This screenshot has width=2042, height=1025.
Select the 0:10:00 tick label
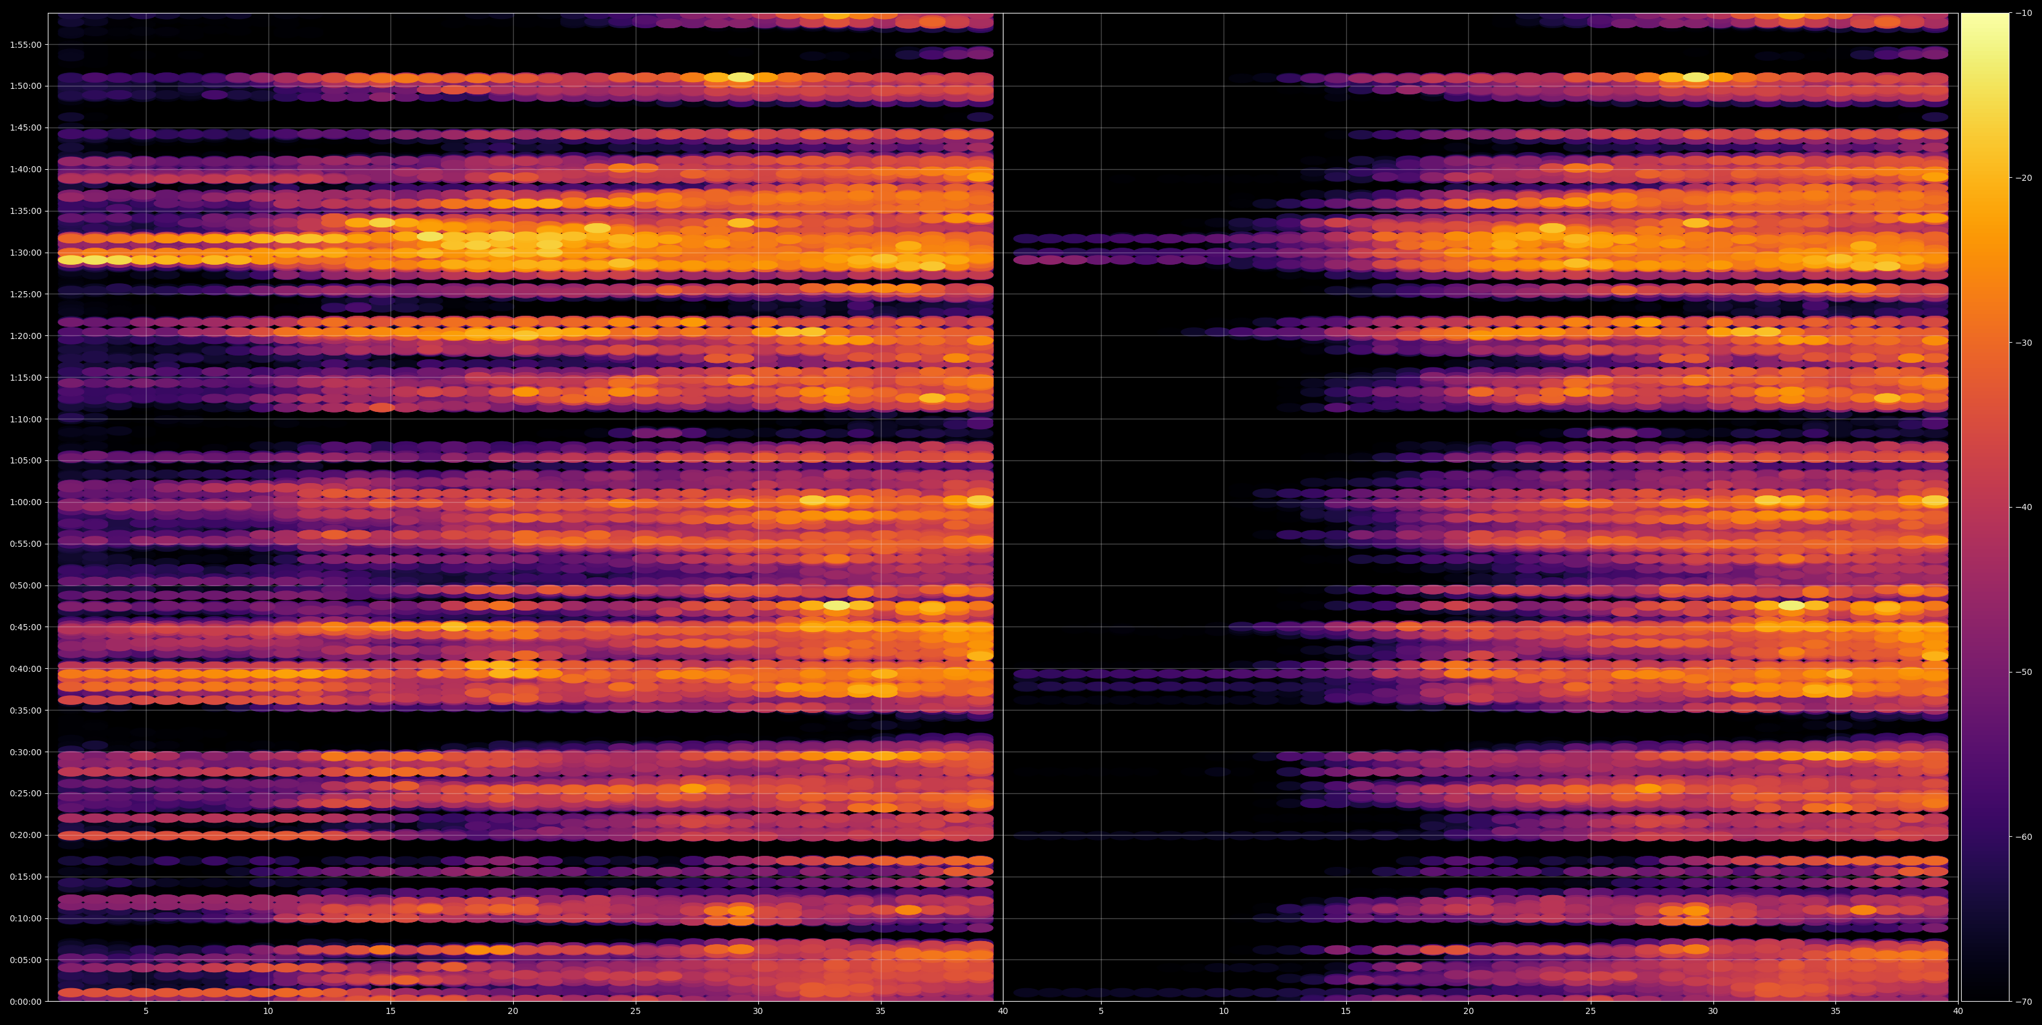tap(25, 918)
